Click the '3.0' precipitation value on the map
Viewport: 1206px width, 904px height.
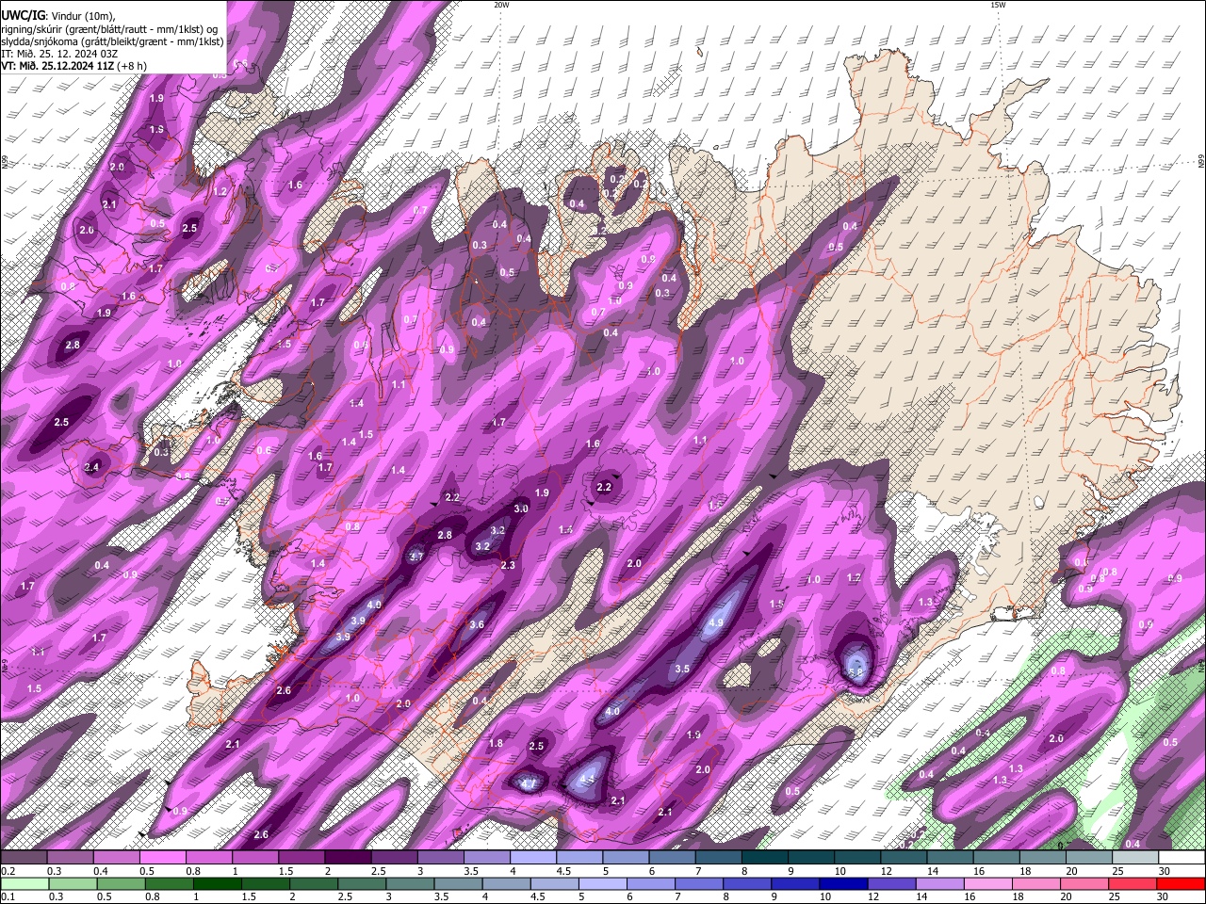click(x=521, y=508)
